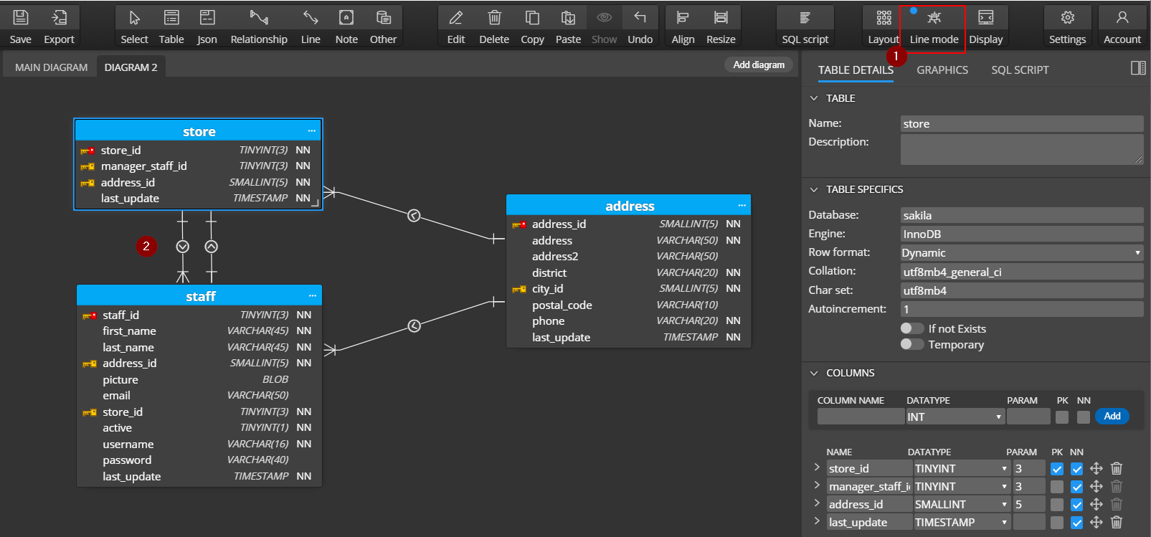Image resolution: width=1151 pixels, height=537 pixels.
Task: Click the Resize toolbar icon
Action: click(x=721, y=18)
